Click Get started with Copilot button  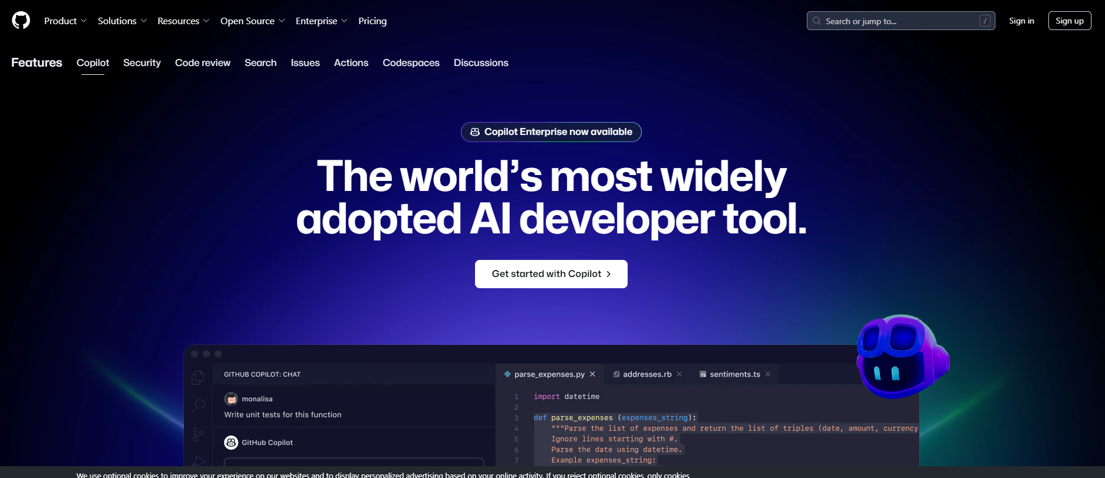[x=551, y=274]
